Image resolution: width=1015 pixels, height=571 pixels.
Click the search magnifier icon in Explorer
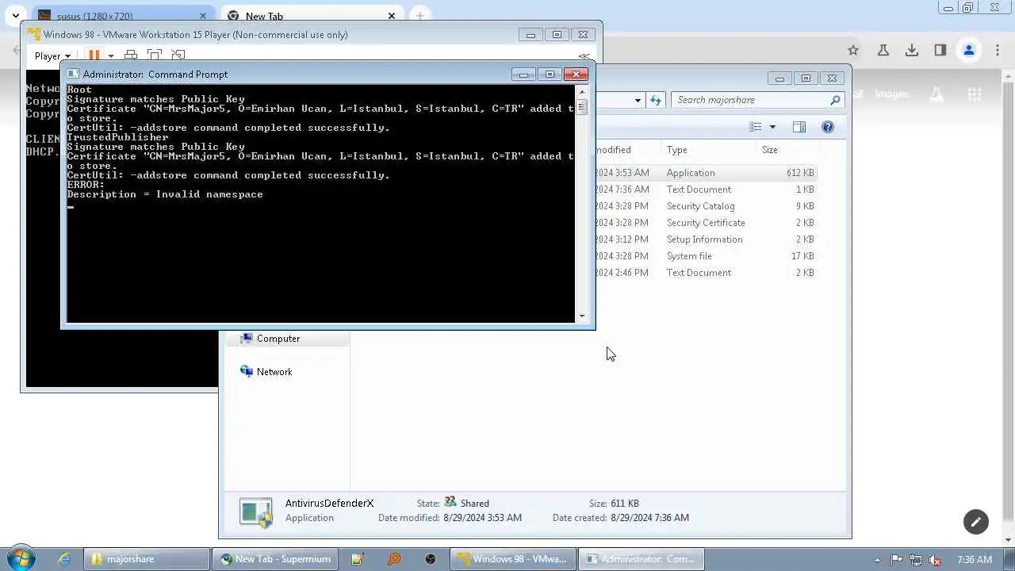(835, 100)
